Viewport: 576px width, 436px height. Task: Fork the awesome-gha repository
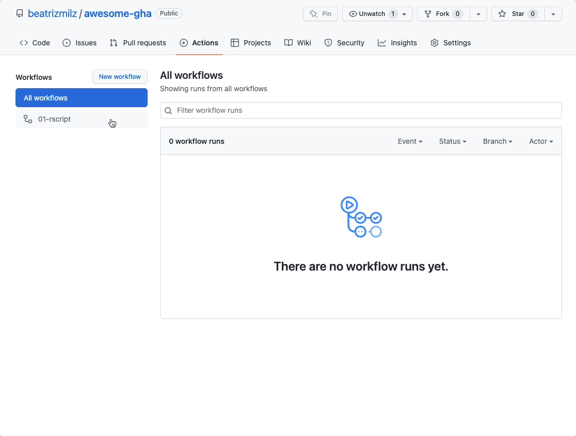pyautogui.click(x=443, y=14)
